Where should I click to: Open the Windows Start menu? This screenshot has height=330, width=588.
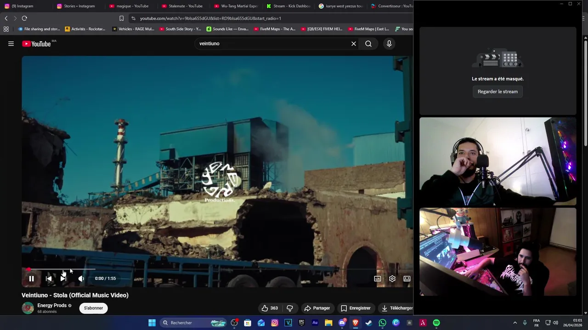[152, 323]
